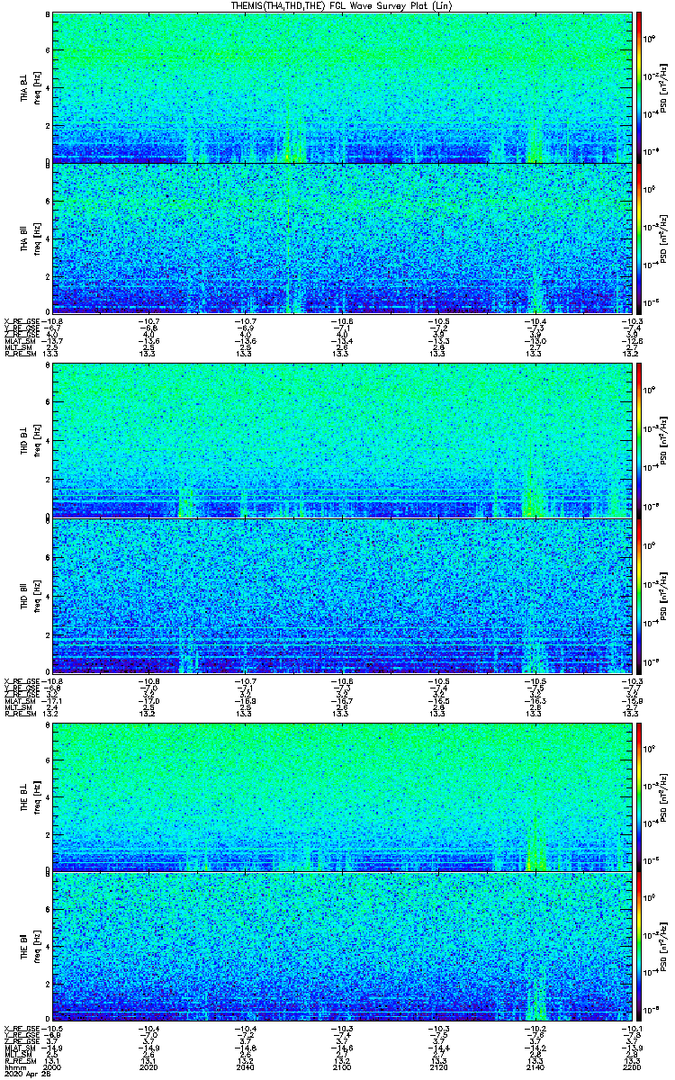Click the '2040' time tick label
Image resolution: width=675 pixels, height=1080 pixels.
245,1066
